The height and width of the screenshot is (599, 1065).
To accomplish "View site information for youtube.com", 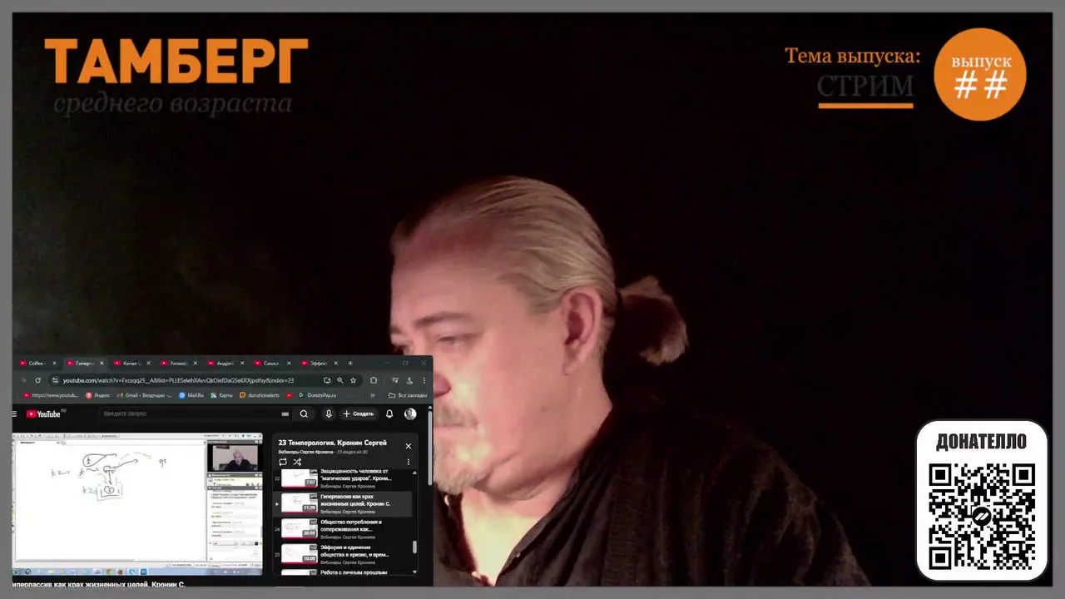I will [x=56, y=380].
